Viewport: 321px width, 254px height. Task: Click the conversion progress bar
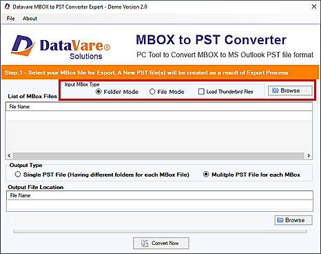[160, 231]
